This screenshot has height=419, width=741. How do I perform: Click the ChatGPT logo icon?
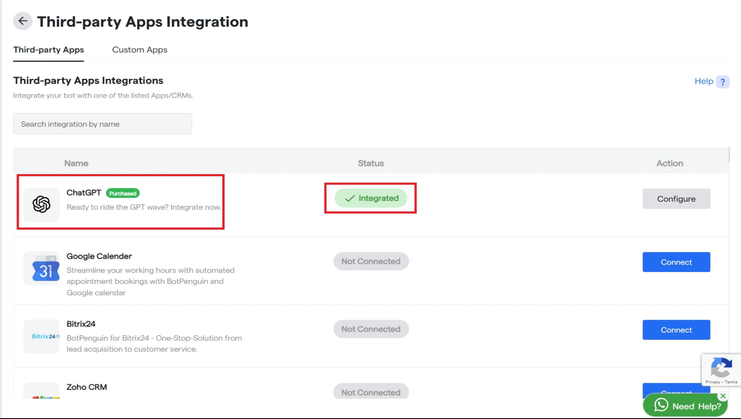pyautogui.click(x=41, y=204)
